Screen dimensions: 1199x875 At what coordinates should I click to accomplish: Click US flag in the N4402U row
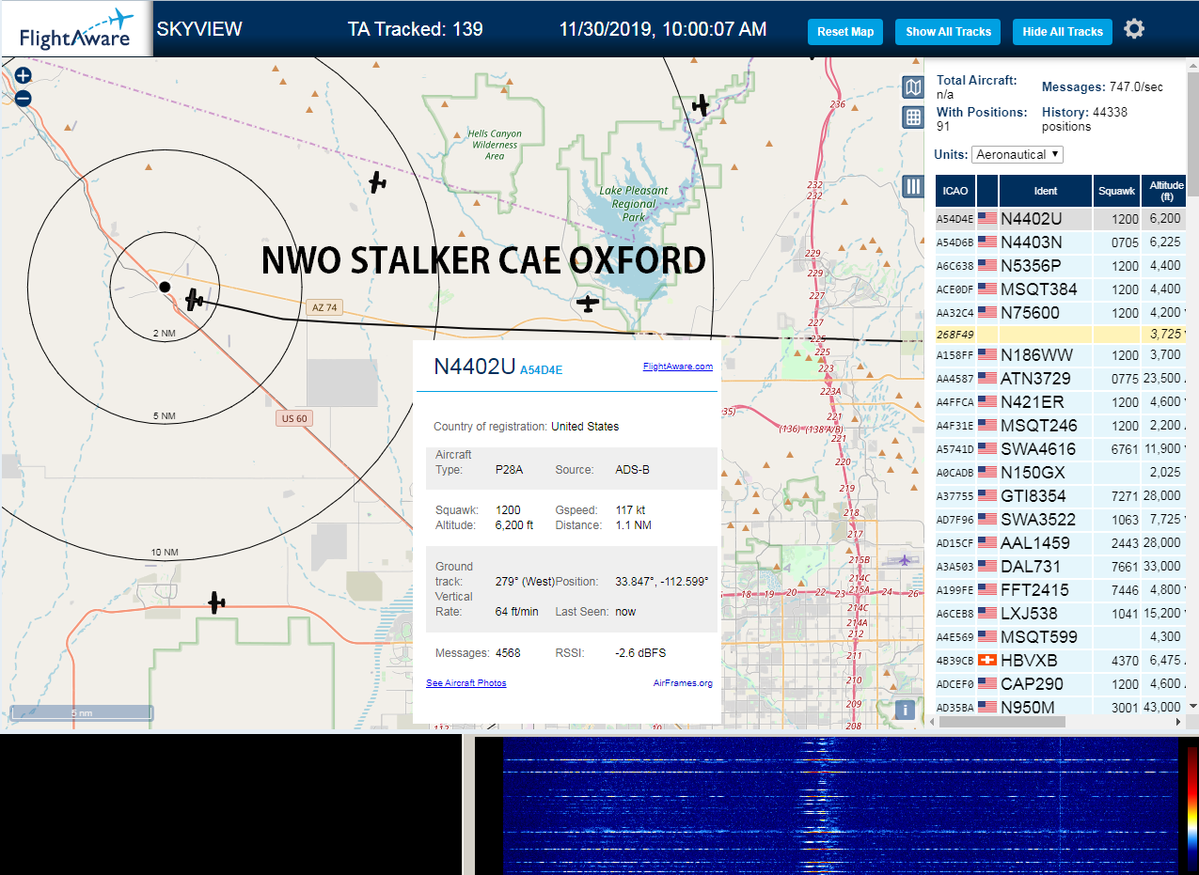click(987, 218)
